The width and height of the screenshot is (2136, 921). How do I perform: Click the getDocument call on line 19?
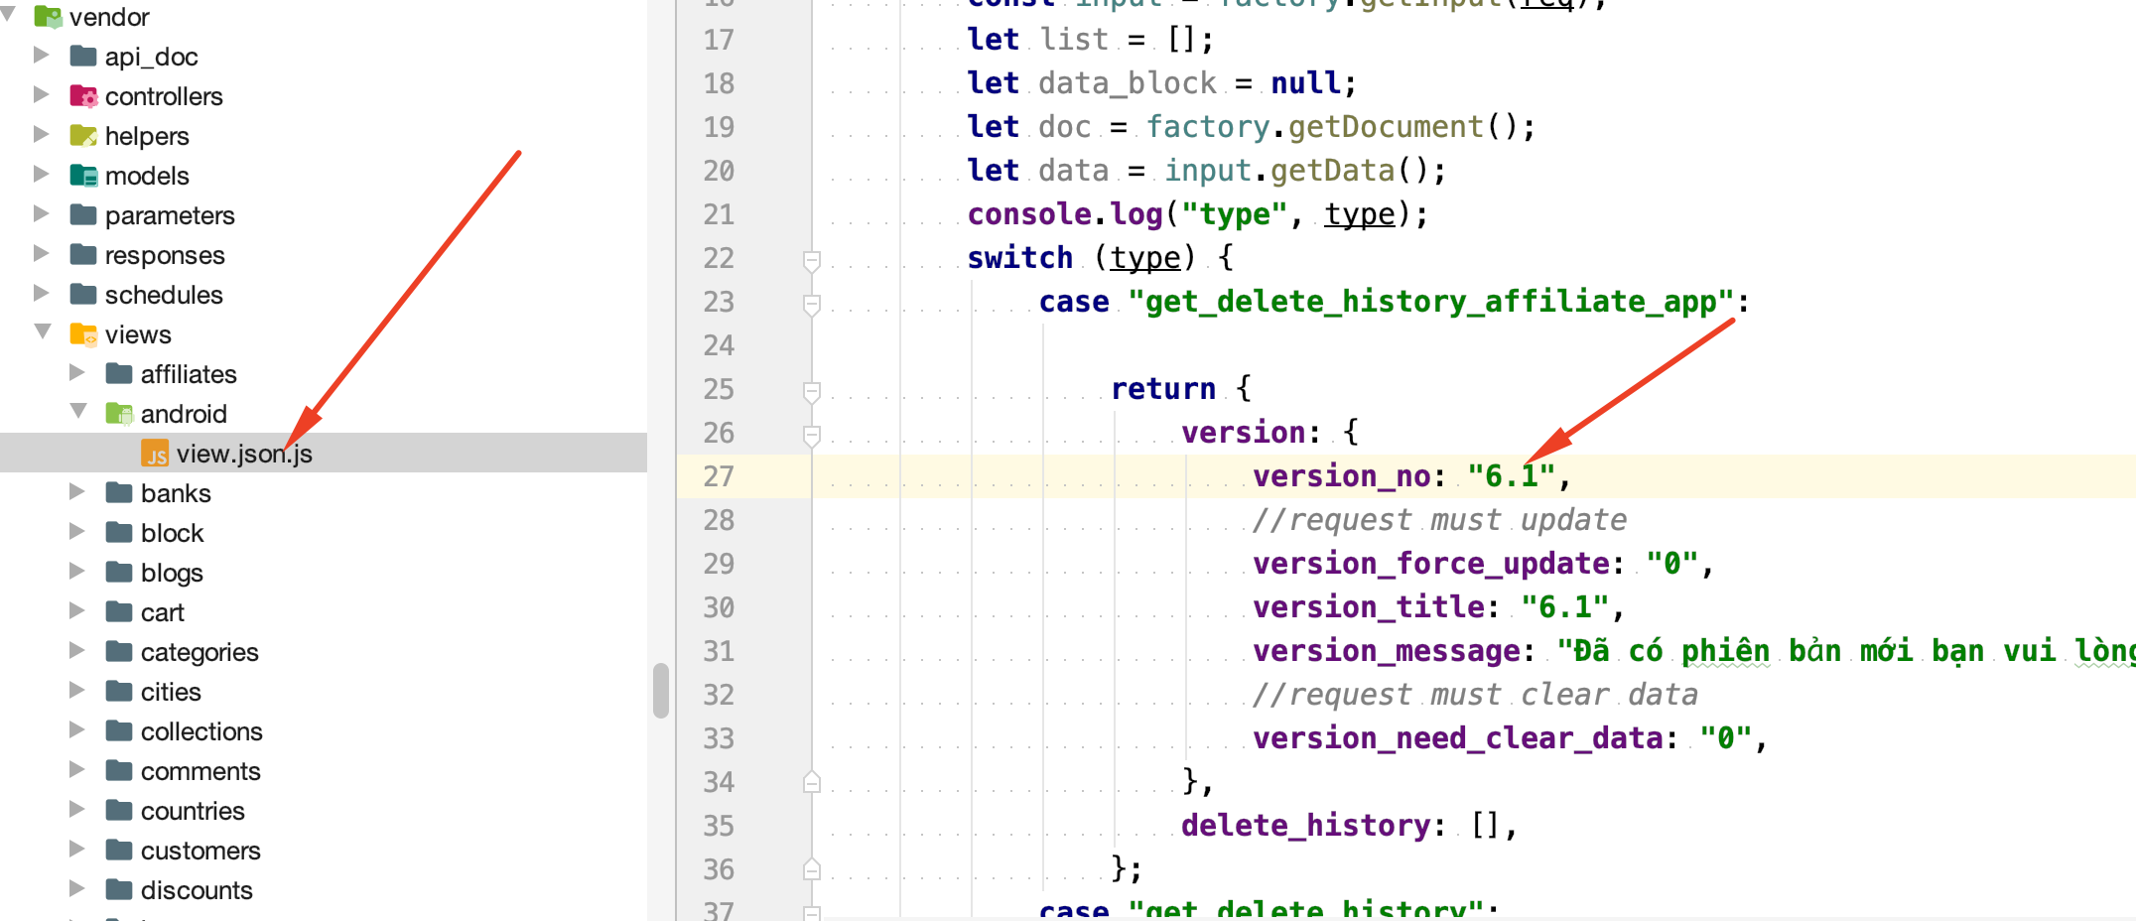1386,127
